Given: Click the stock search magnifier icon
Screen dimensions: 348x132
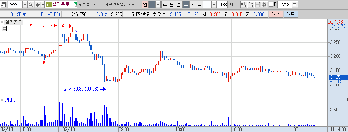Looking at the screenshot, I should click(x=31, y=4).
